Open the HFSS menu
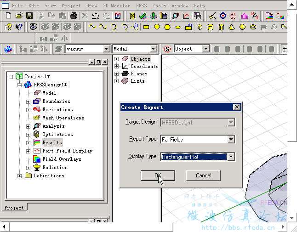Screen dimensions: 297x232 point(141,6)
